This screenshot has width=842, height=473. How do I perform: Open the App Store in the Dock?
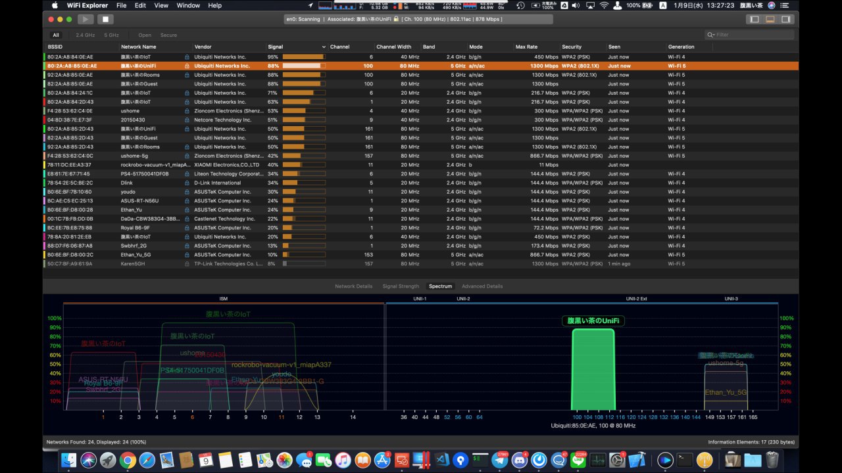(382, 460)
